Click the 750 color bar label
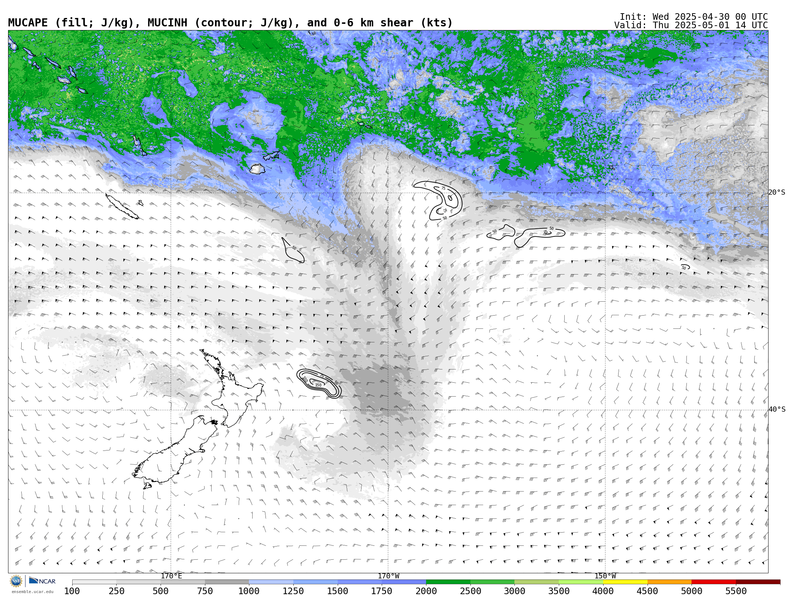 (205, 591)
